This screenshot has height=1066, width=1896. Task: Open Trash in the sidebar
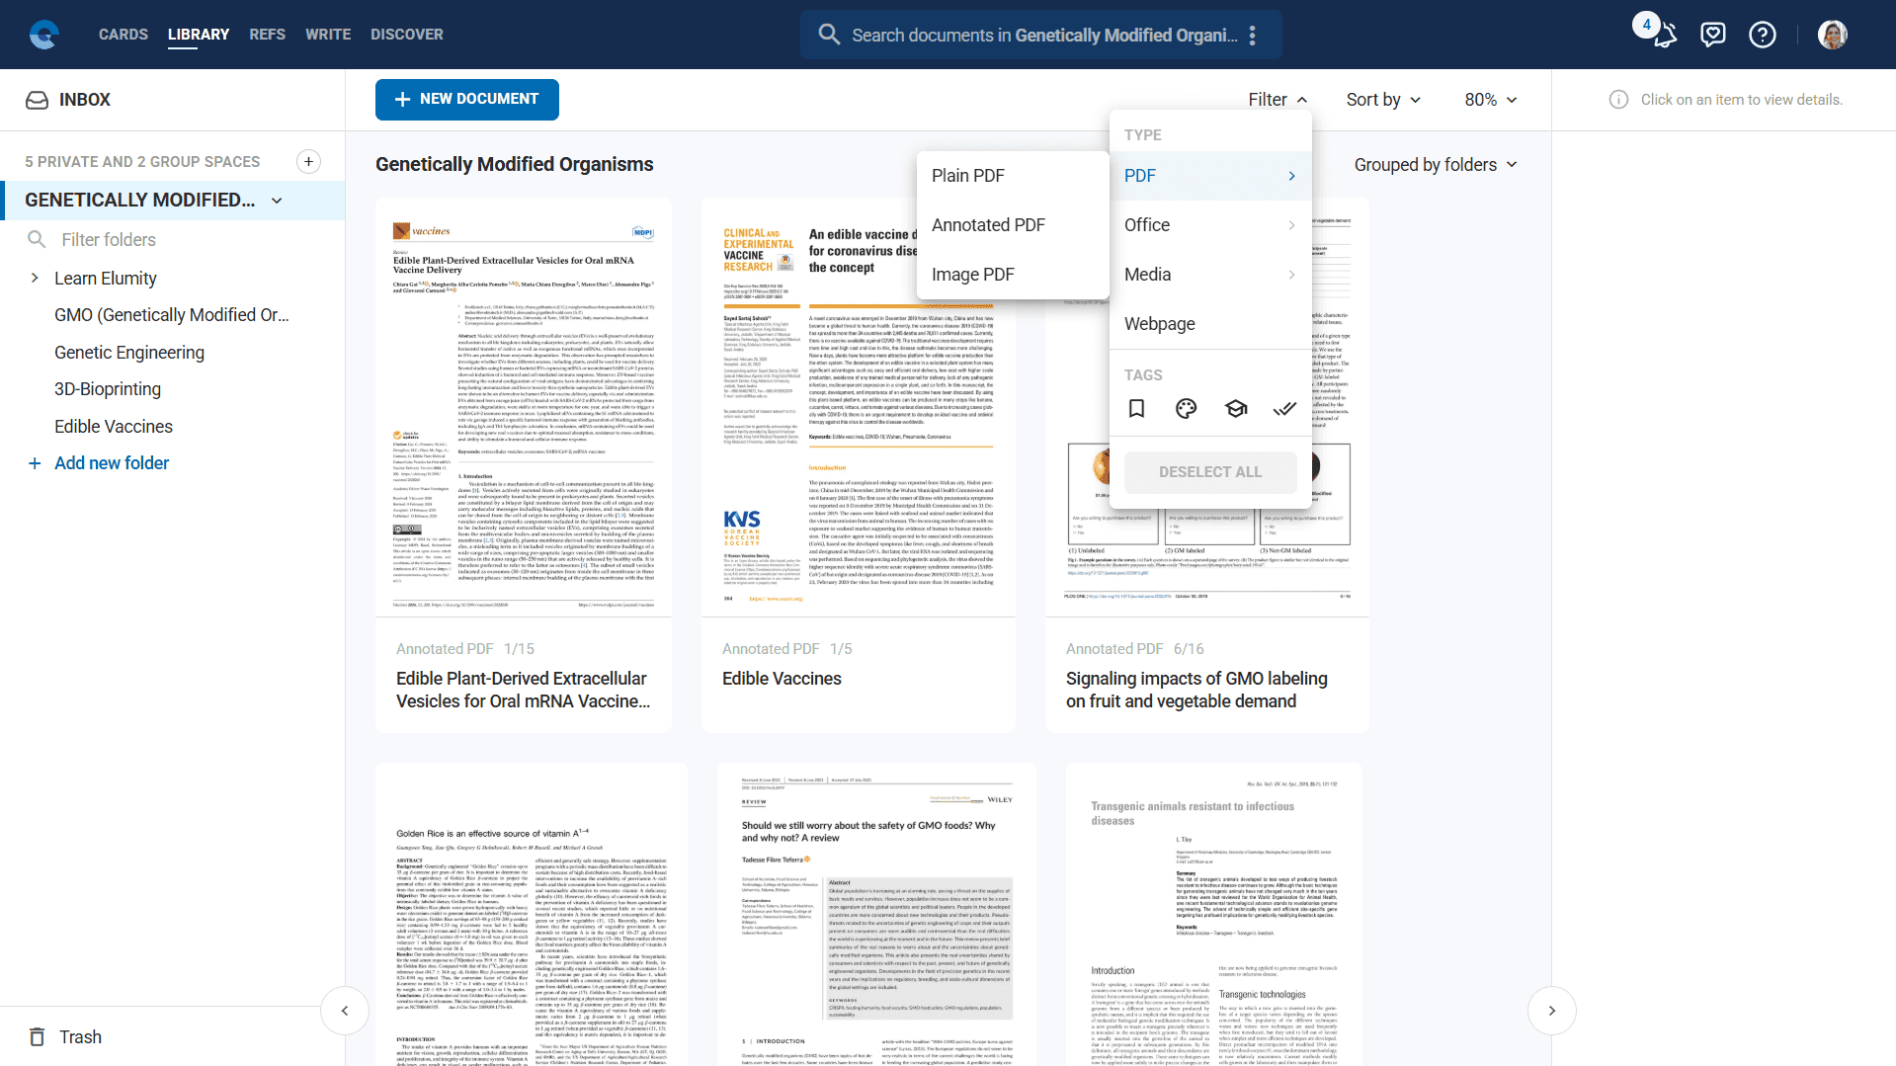79,1036
